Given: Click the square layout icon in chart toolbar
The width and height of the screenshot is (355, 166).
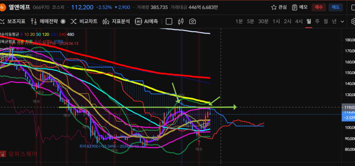Looking at the screenshot, I should pyautogui.click(x=169, y=21).
